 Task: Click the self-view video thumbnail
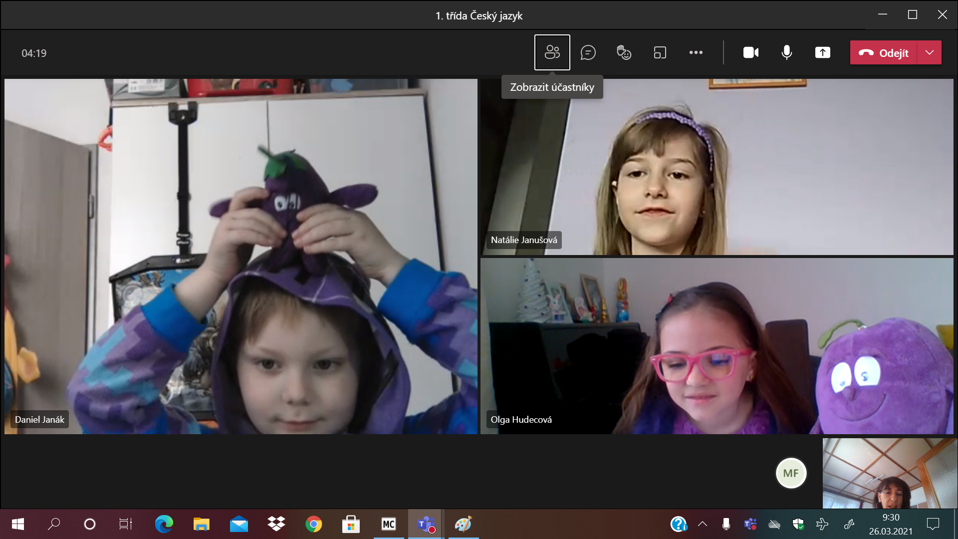click(x=889, y=473)
